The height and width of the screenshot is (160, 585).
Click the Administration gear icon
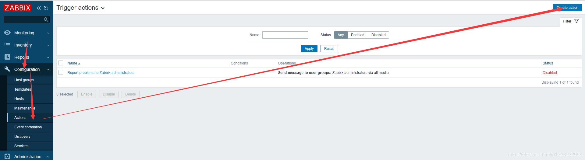(7, 156)
